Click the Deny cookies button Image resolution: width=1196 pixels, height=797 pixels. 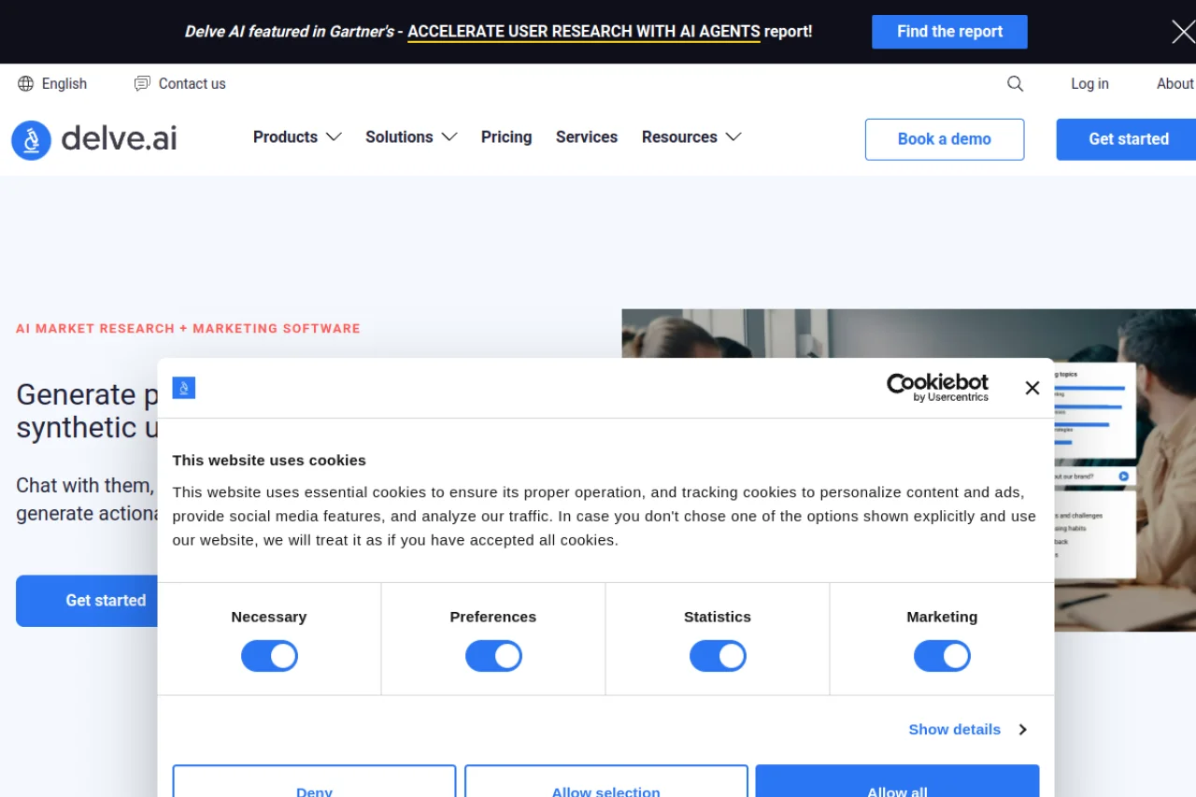[x=314, y=781]
